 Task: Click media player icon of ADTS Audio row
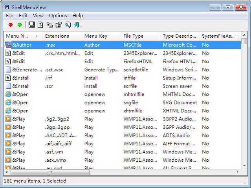click(8, 135)
